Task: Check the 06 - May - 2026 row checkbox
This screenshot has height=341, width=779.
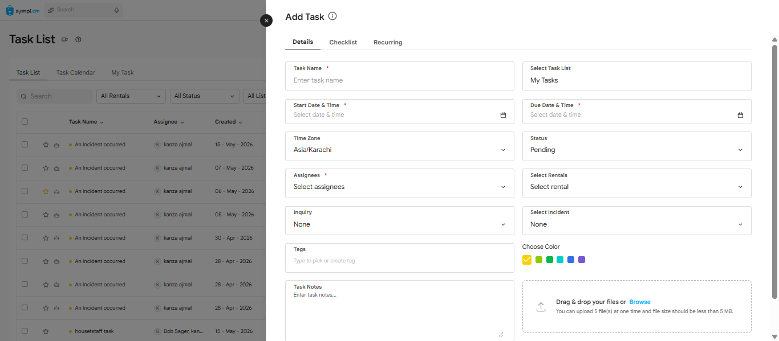Action: click(x=25, y=191)
